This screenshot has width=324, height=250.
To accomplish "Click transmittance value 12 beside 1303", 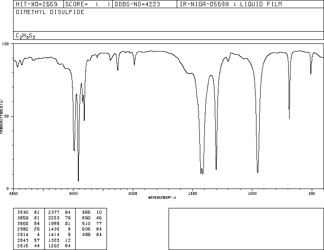I will tap(68, 240).
